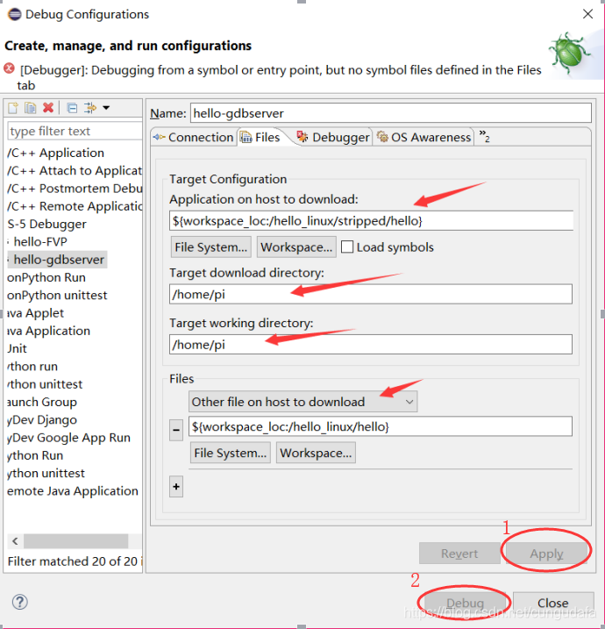This screenshot has height=629, width=605.
Task: Click the help question mark icon
Action: [19, 602]
